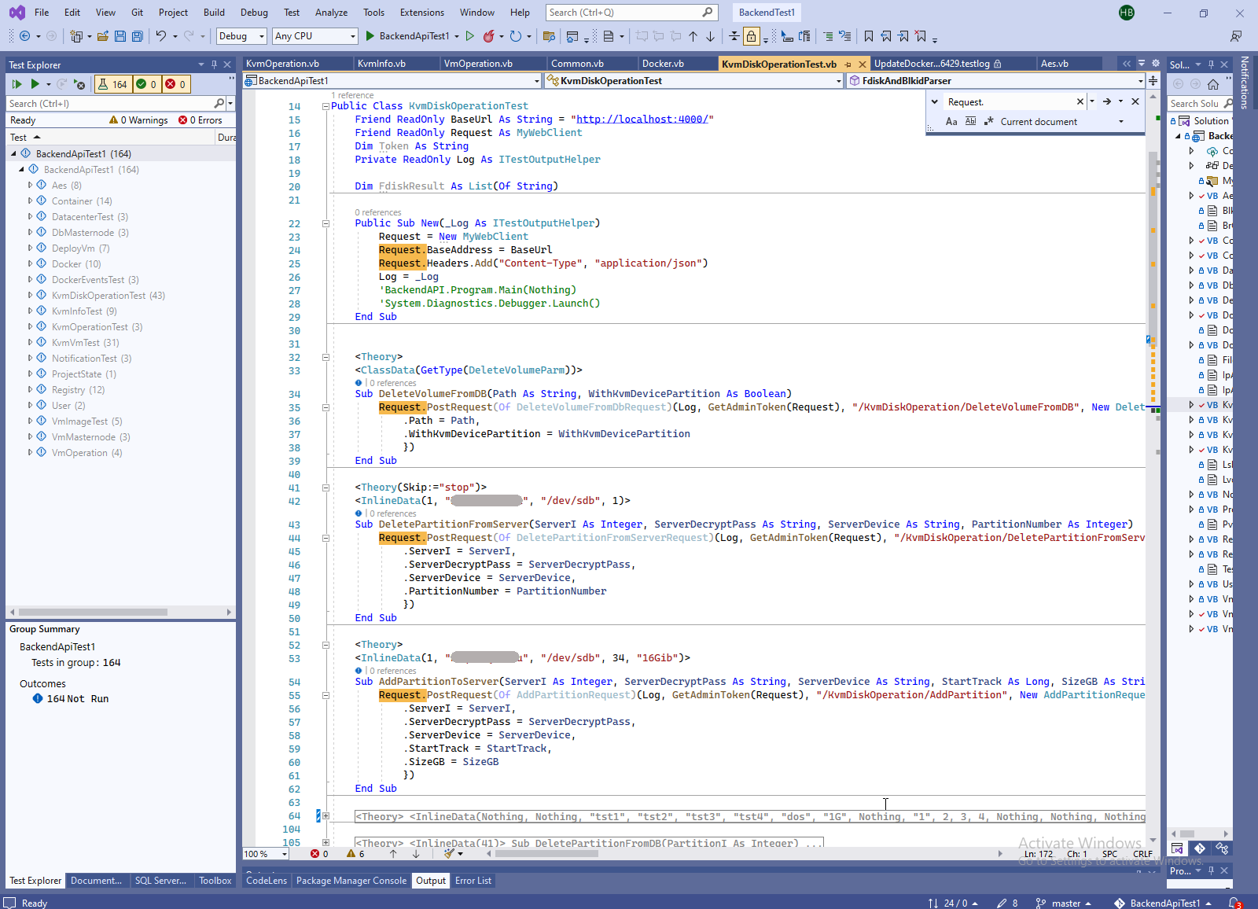Click the toggle bookmark toolbar icon
The height and width of the screenshot is (909, 1258).
(869, 36)
